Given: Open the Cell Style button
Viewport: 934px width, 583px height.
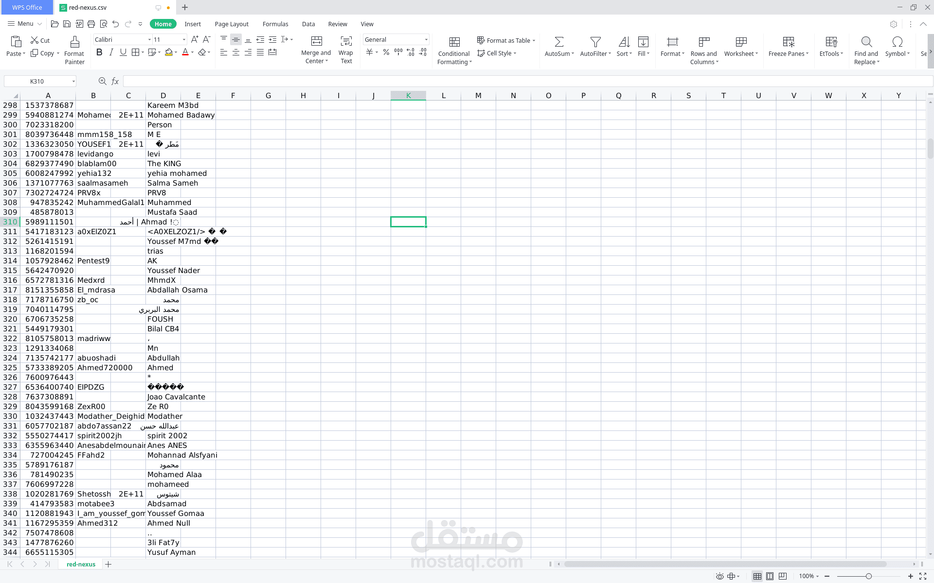Looking at the screenshot, I should [x=497, y=53].
